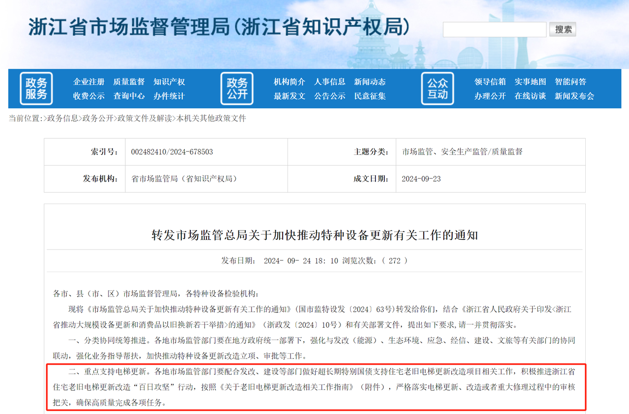Click the 索引号 label cell
The image size is (629, 414).
coord(84,152)
